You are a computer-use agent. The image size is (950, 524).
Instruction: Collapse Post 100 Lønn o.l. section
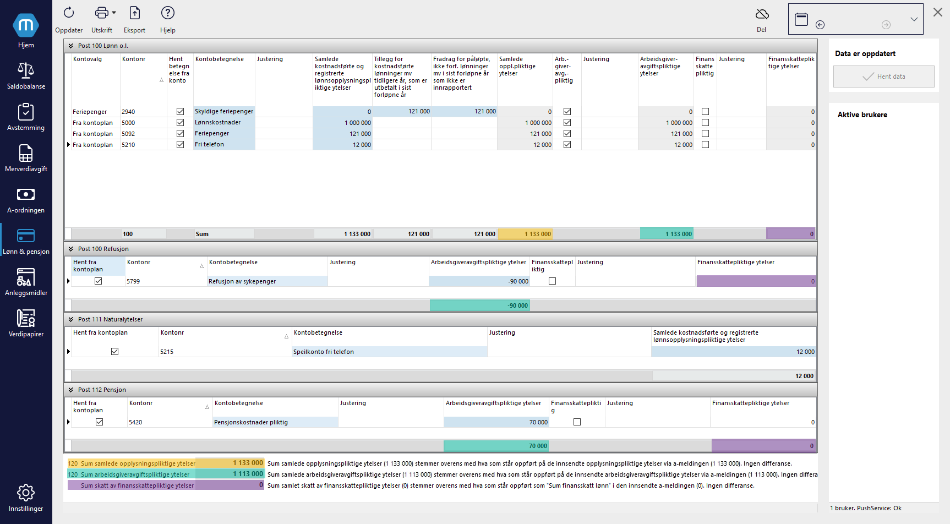(70, 46)
